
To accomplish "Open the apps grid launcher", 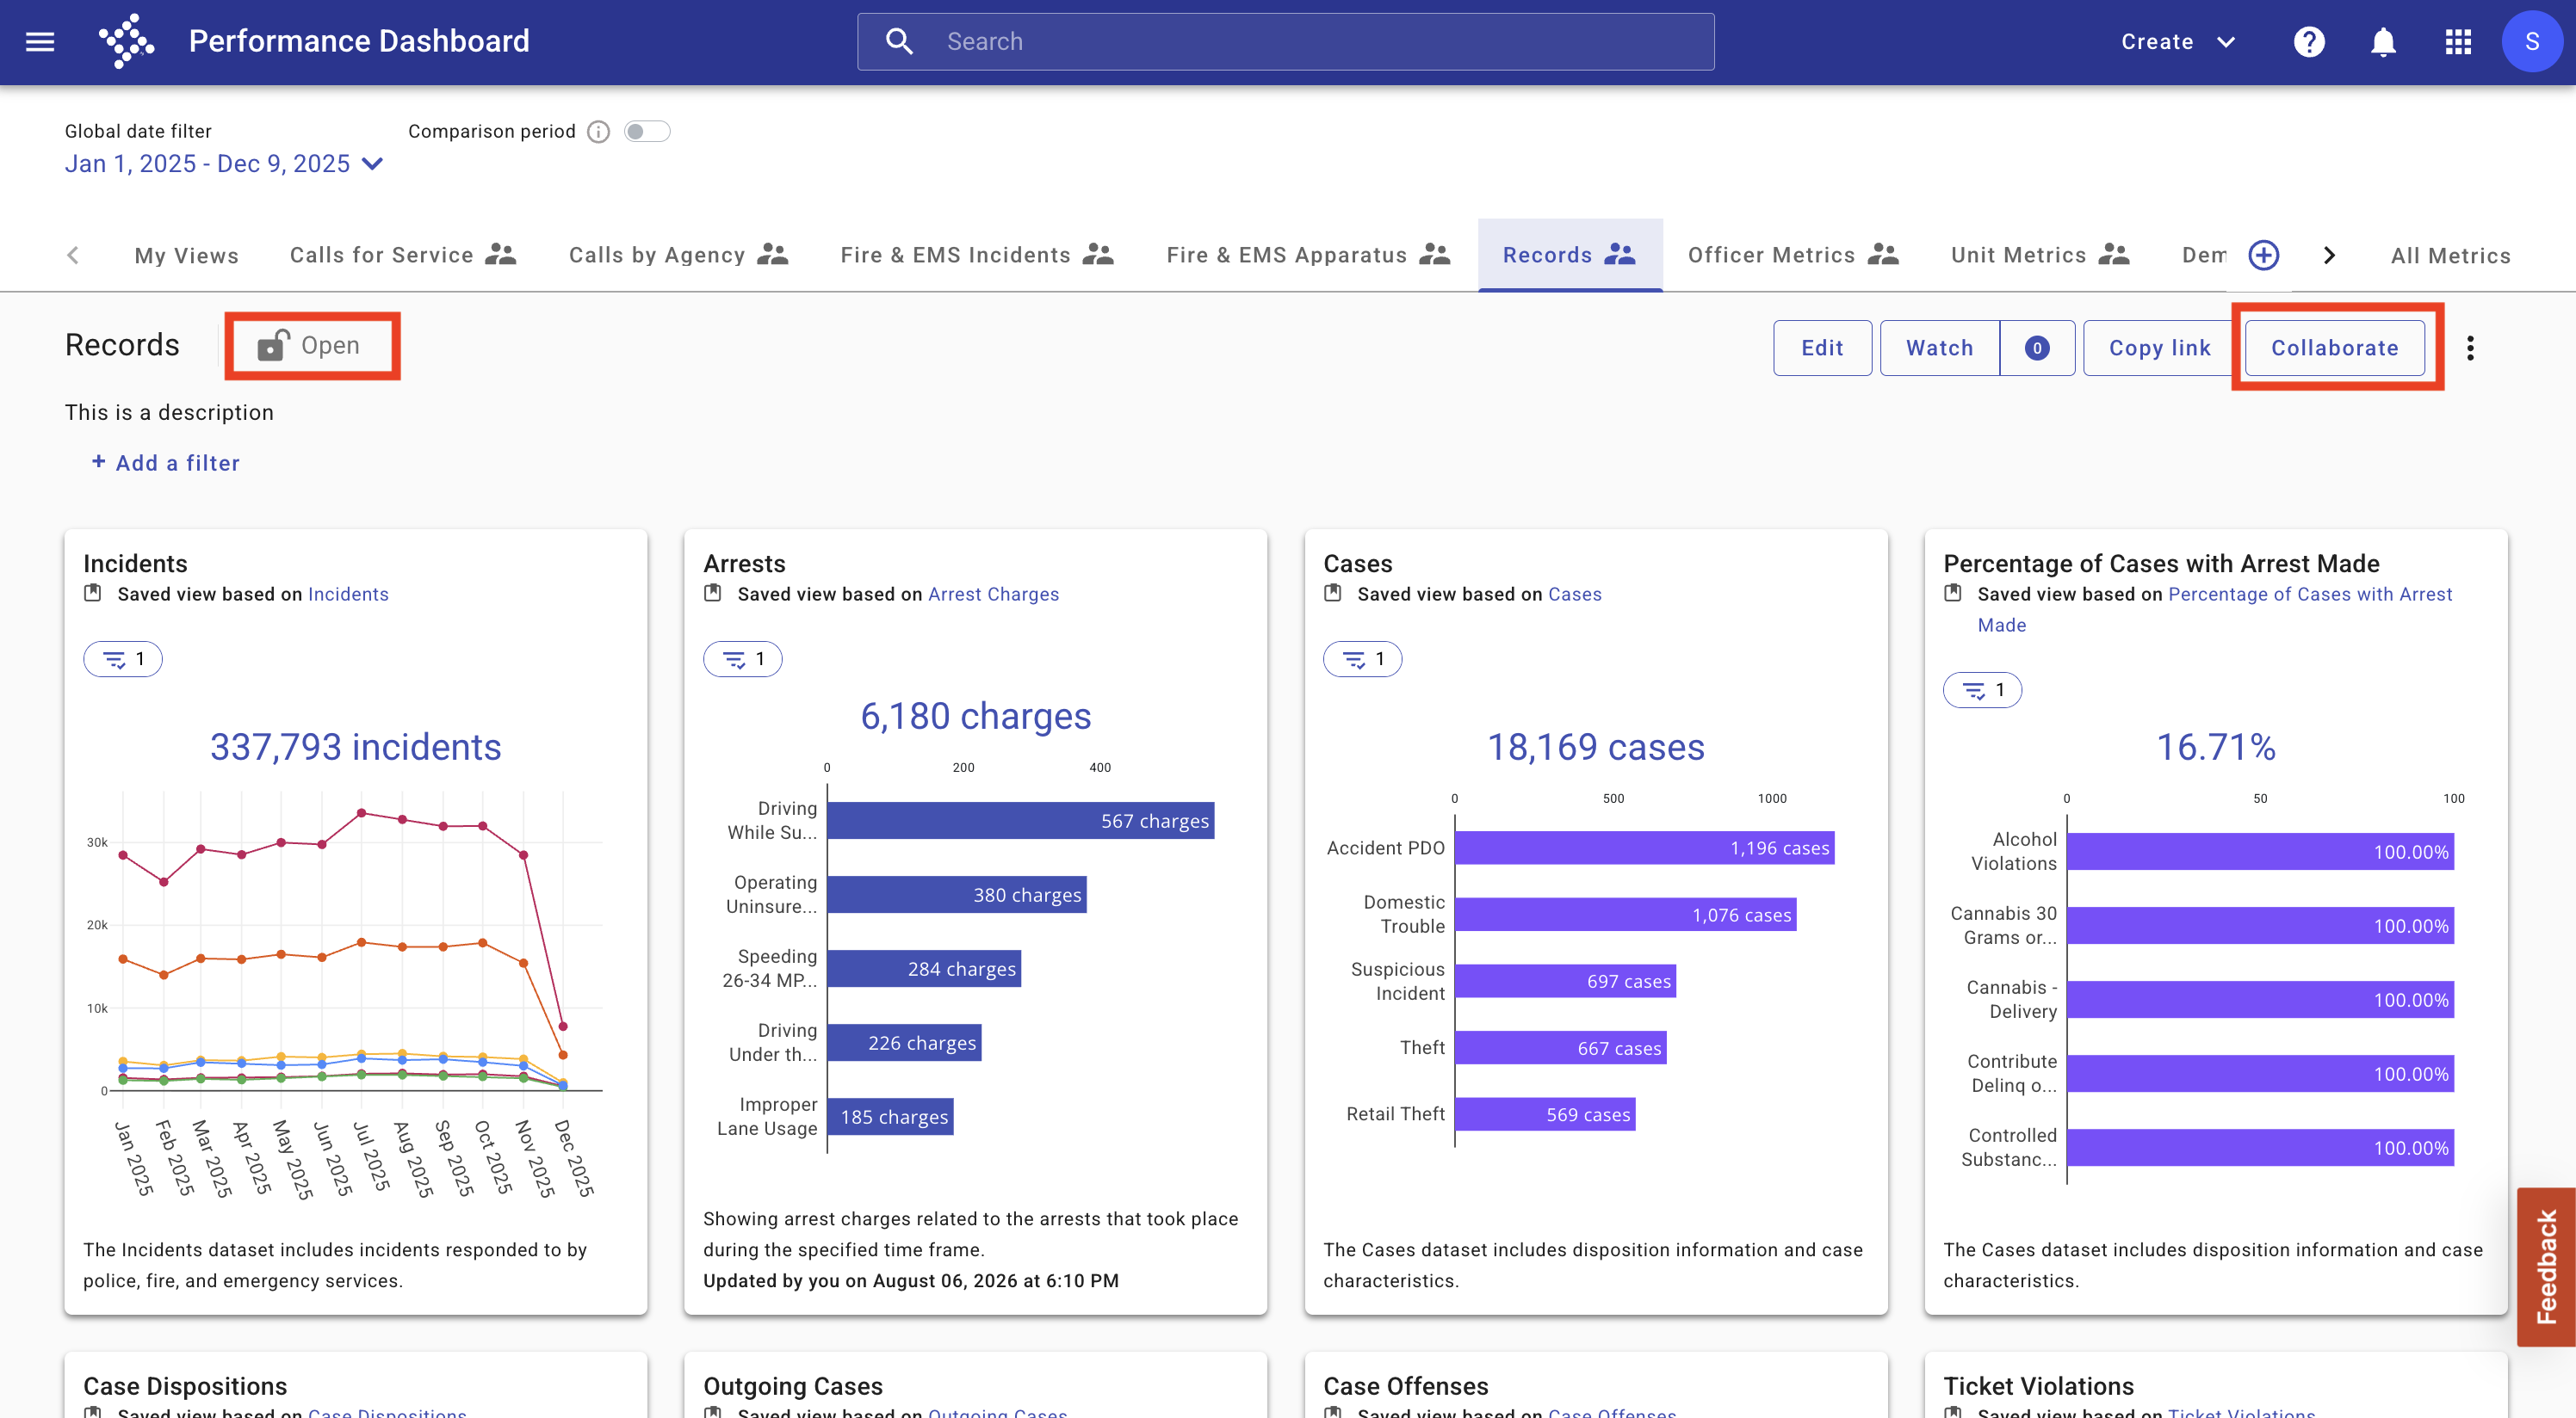I will (x=2458, y=42).
